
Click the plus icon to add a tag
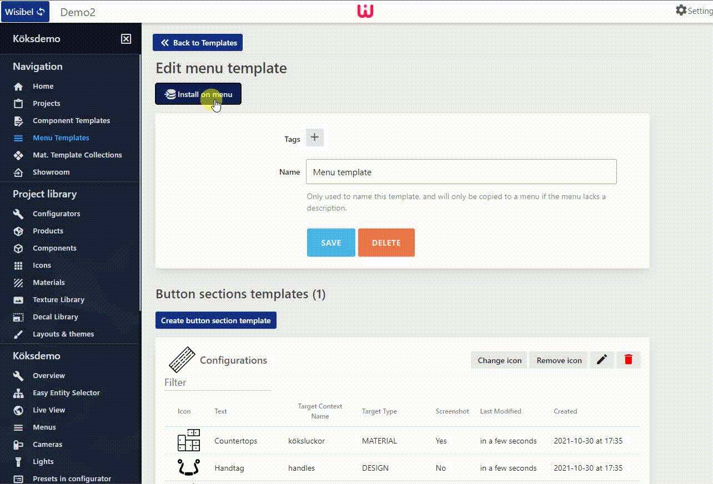(314, 137)
